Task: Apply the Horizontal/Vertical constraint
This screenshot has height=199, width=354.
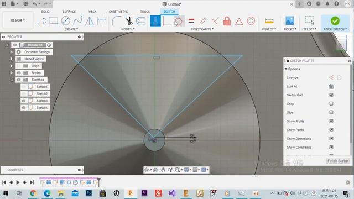Action: click(x=155, y=21)
